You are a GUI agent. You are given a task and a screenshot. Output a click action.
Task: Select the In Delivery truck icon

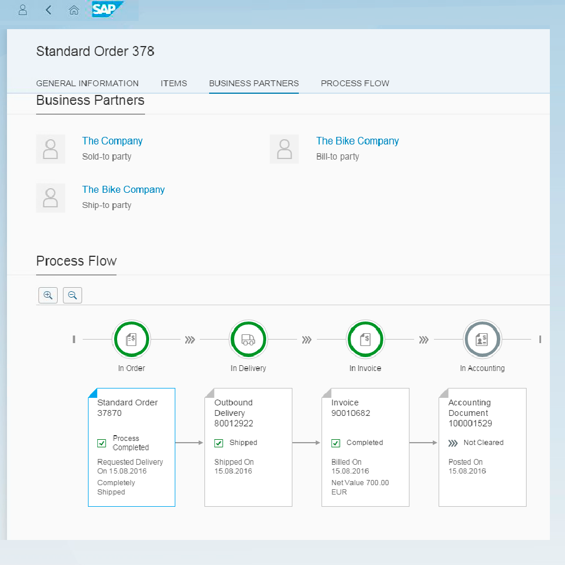click(x=248, y=340)
